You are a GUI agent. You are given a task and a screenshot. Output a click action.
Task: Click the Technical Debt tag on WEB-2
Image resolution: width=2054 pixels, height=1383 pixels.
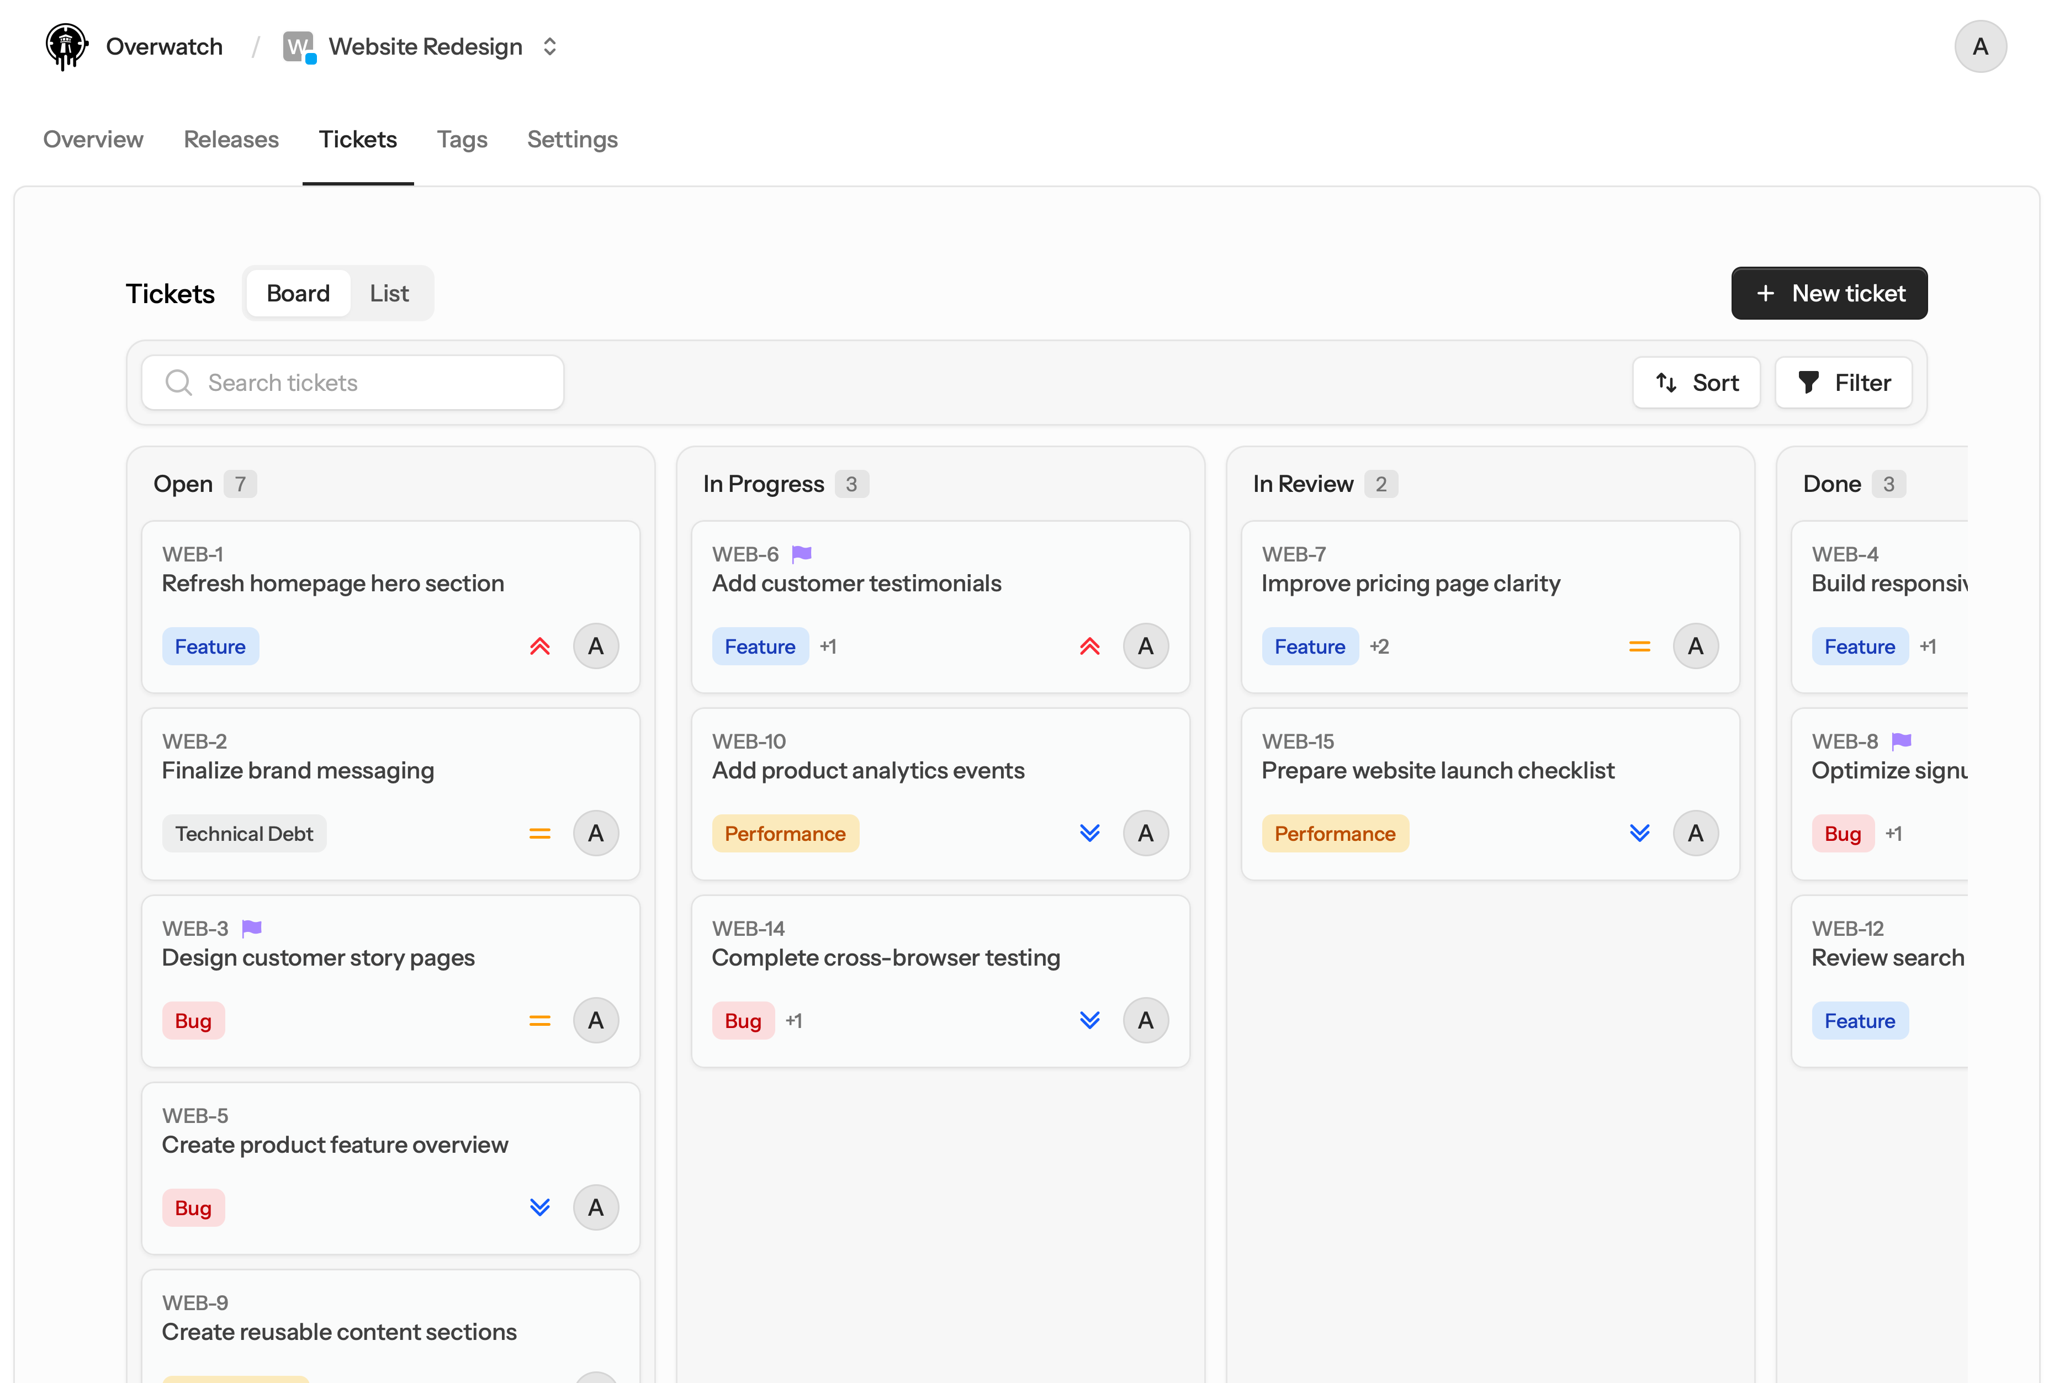tap(244, 834)
